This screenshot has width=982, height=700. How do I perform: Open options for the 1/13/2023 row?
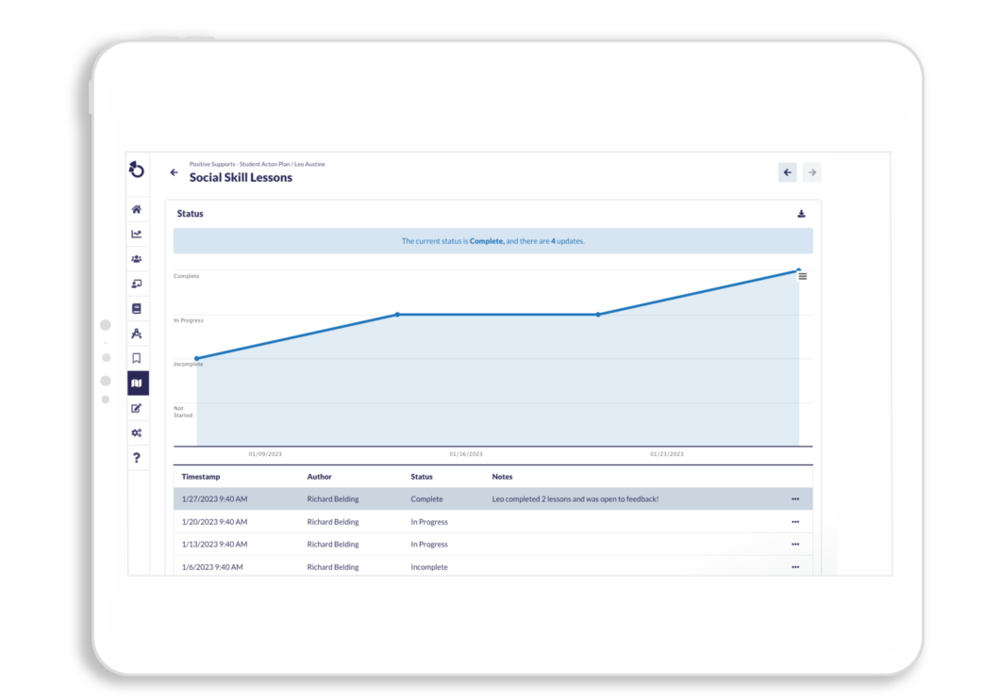coord(795,545)
